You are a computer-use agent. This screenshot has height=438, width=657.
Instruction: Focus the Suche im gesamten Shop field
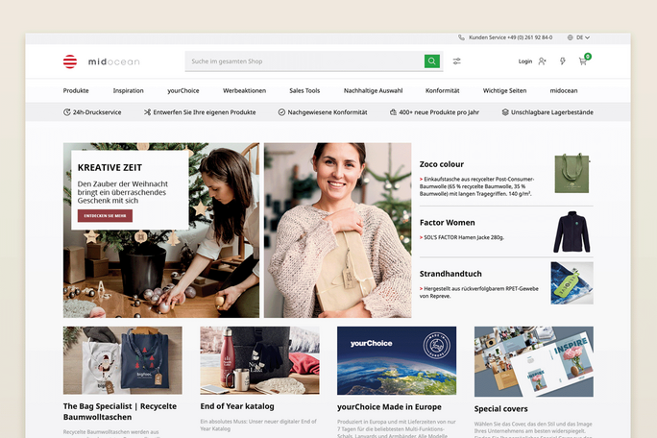(x=303, y=61)
